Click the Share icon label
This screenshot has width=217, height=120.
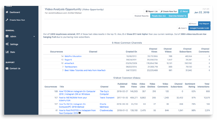click(x=193, y=24)
